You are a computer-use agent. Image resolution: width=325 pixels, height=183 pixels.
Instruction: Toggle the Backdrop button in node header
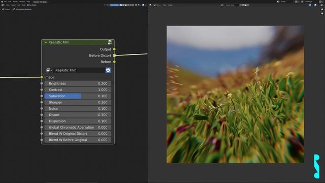coord(115,5)
